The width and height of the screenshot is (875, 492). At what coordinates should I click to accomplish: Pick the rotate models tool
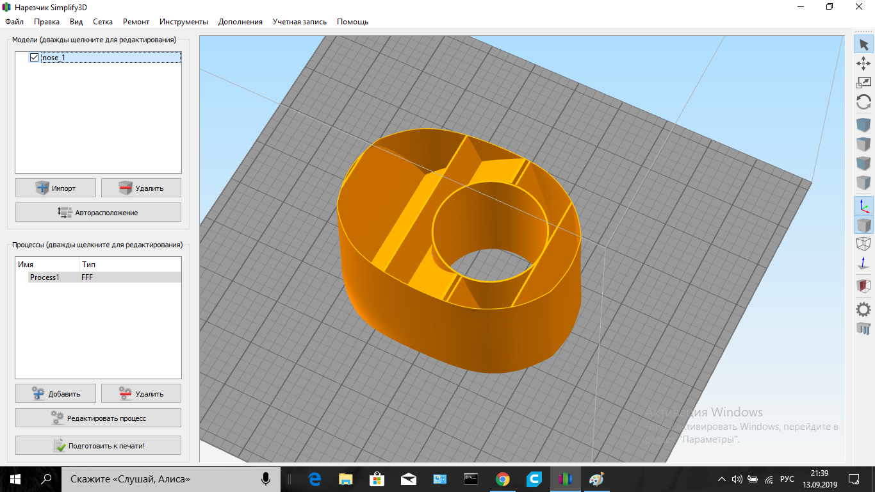pyautogui.click(x=863, y=102)
